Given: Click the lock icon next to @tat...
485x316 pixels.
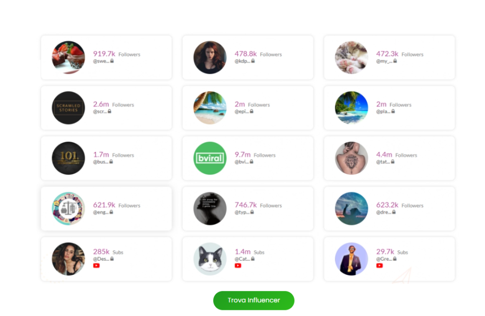Looking at the screenshot, I should pos(393,162).
